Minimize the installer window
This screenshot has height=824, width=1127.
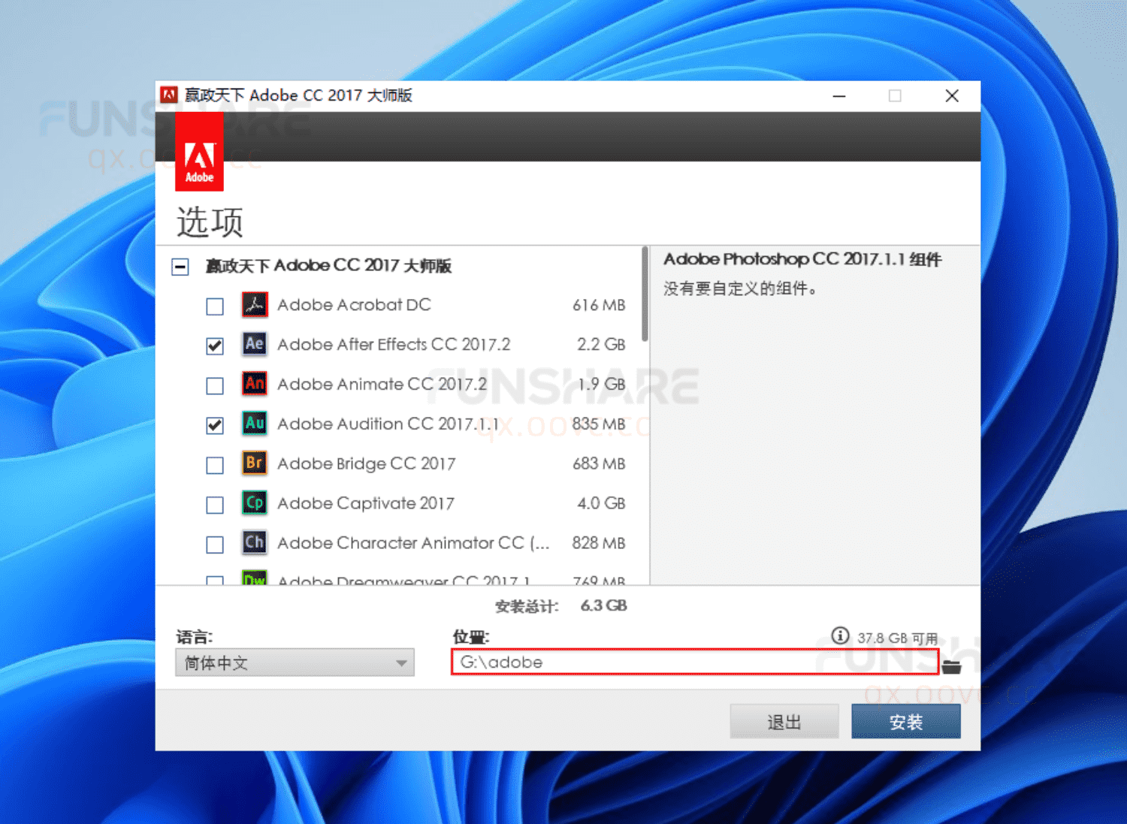(839, 95)
